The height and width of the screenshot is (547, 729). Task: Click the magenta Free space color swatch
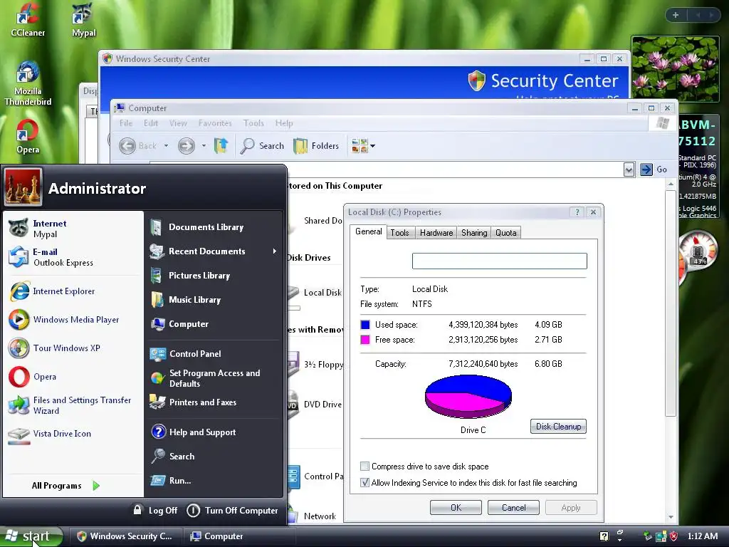[x=365, y=340]
